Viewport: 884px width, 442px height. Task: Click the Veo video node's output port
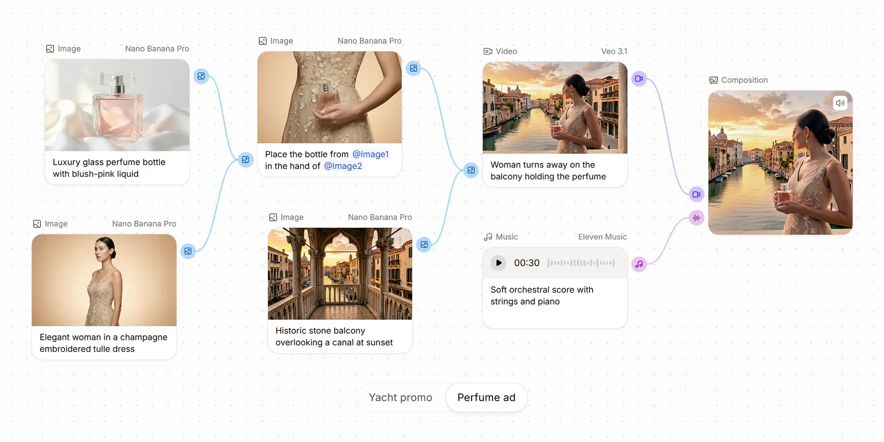pyautogui.click(x=639, y=79)
